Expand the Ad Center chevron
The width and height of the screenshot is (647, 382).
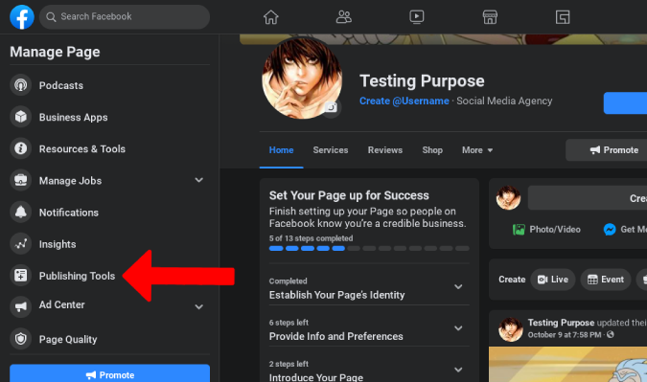pos(198,307)
